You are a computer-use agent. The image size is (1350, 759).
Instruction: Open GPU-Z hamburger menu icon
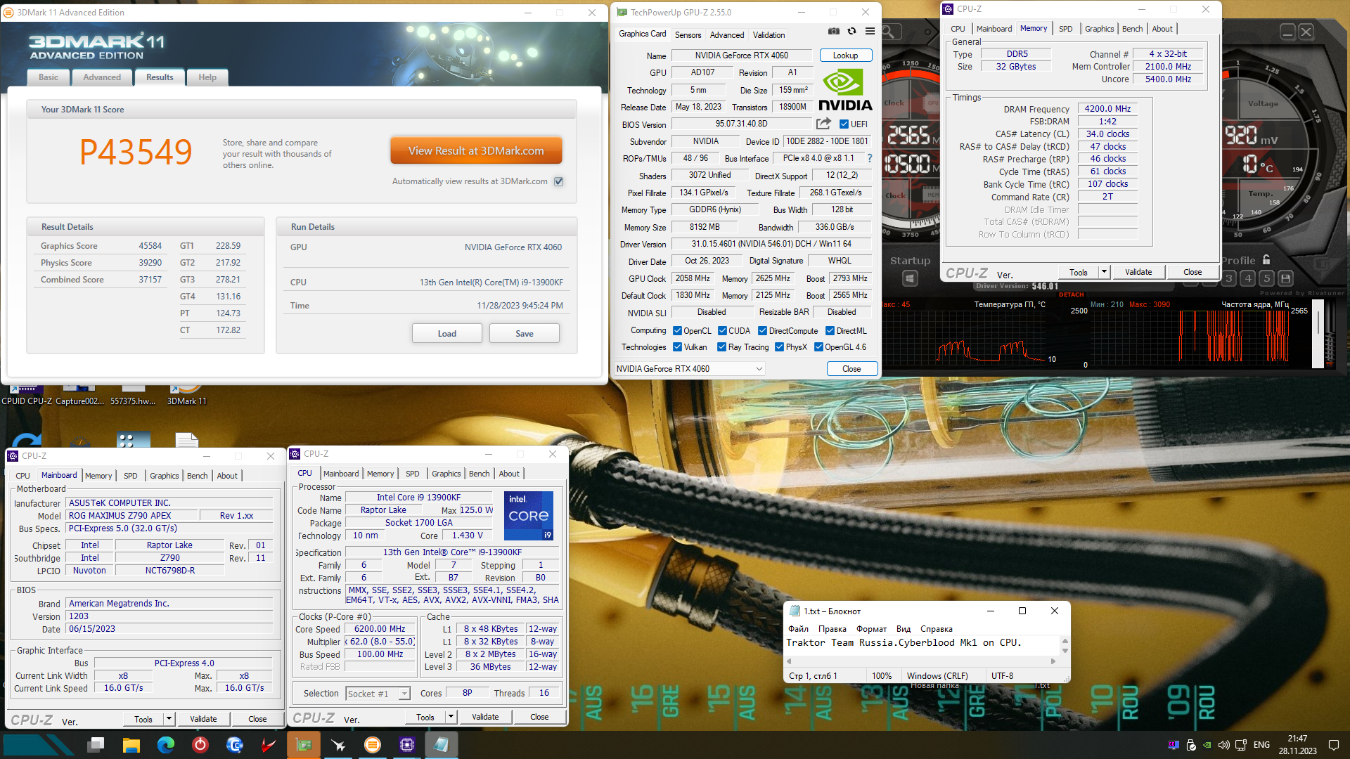870,32
